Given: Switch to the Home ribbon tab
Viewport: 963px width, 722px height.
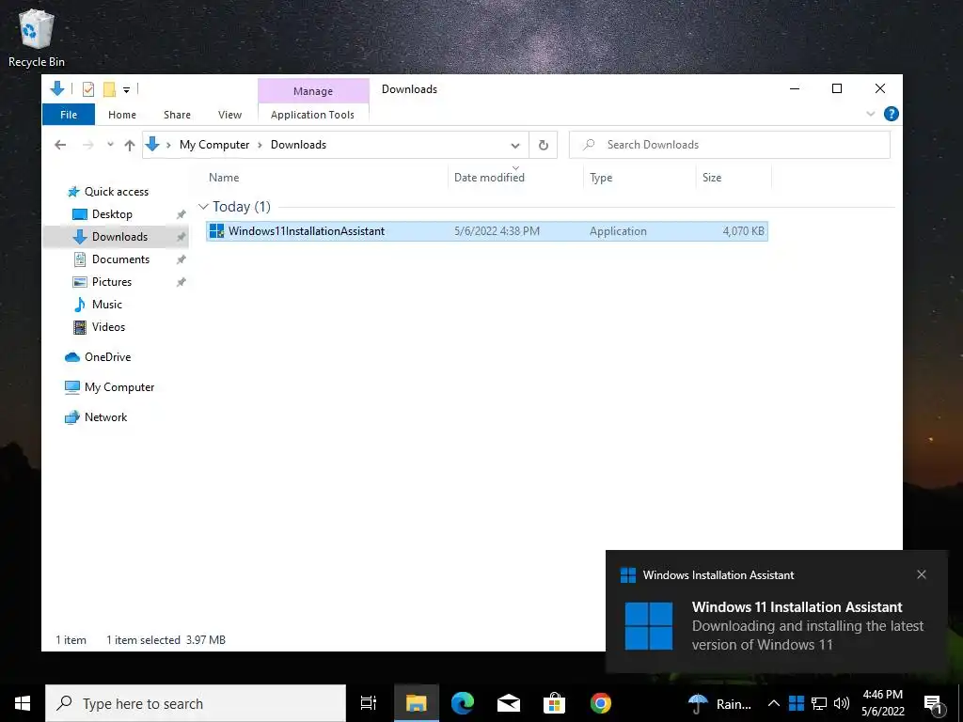Looking at the screenshot, I should pos(122,115).
